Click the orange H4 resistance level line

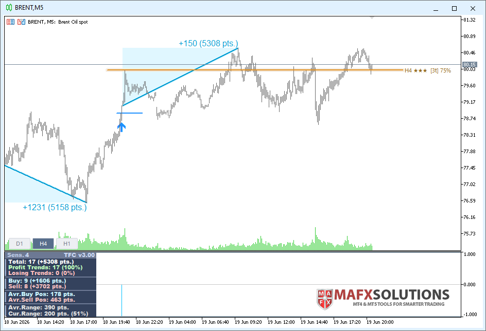pyautogui.click(x=254, y=70)
